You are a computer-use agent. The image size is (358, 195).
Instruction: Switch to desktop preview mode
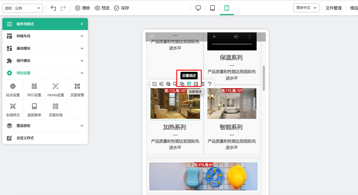[x=198, y=8]
